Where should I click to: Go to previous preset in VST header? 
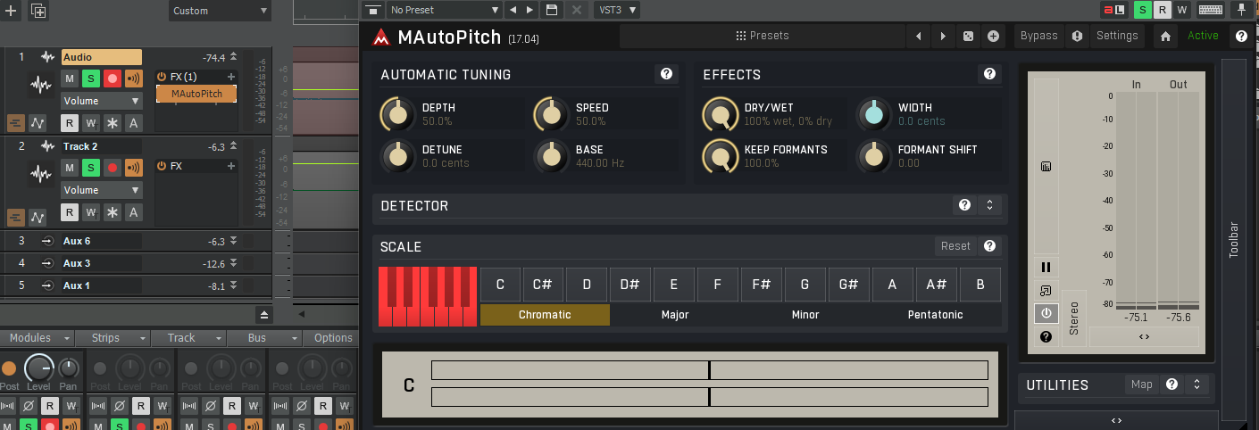coord(513,10)
